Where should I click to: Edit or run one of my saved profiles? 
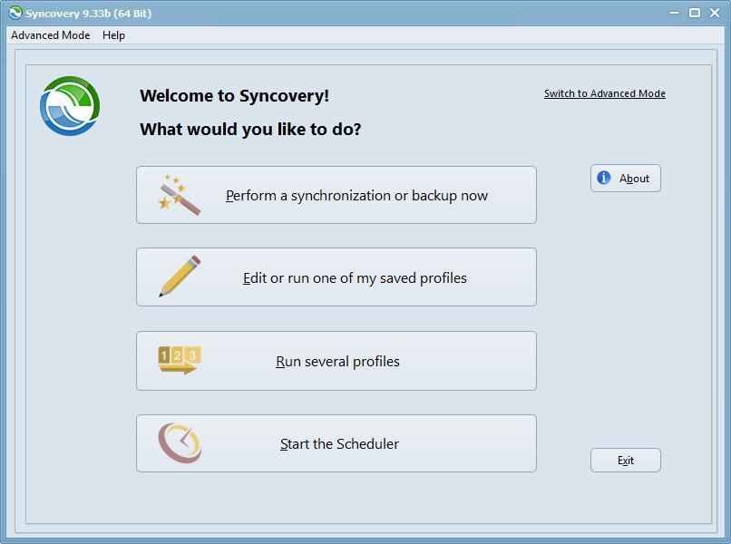[336, 277]
